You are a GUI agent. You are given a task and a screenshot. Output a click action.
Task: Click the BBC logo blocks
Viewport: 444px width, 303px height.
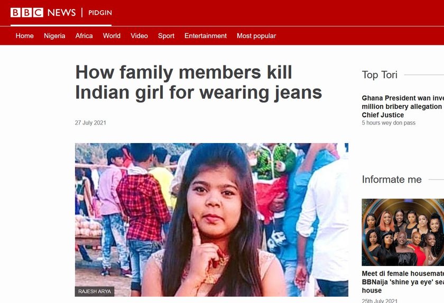tap(26, 13)
